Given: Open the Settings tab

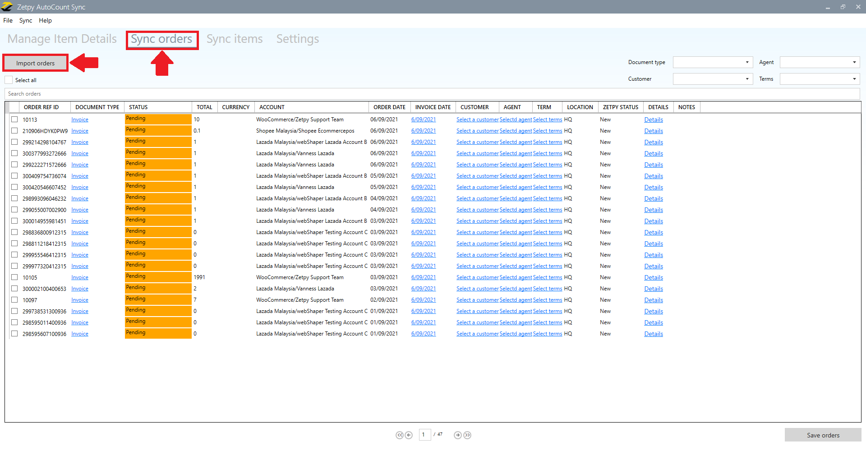Looking at the screenshot, I should tap(298, 39).
